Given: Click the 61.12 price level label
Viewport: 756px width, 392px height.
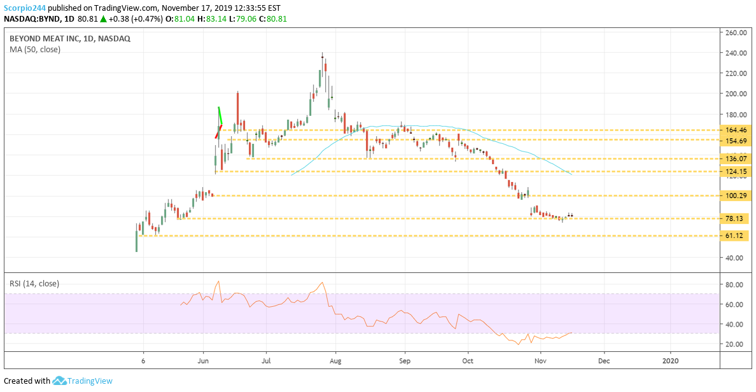Looking at the screenshot, I should 735,235.
